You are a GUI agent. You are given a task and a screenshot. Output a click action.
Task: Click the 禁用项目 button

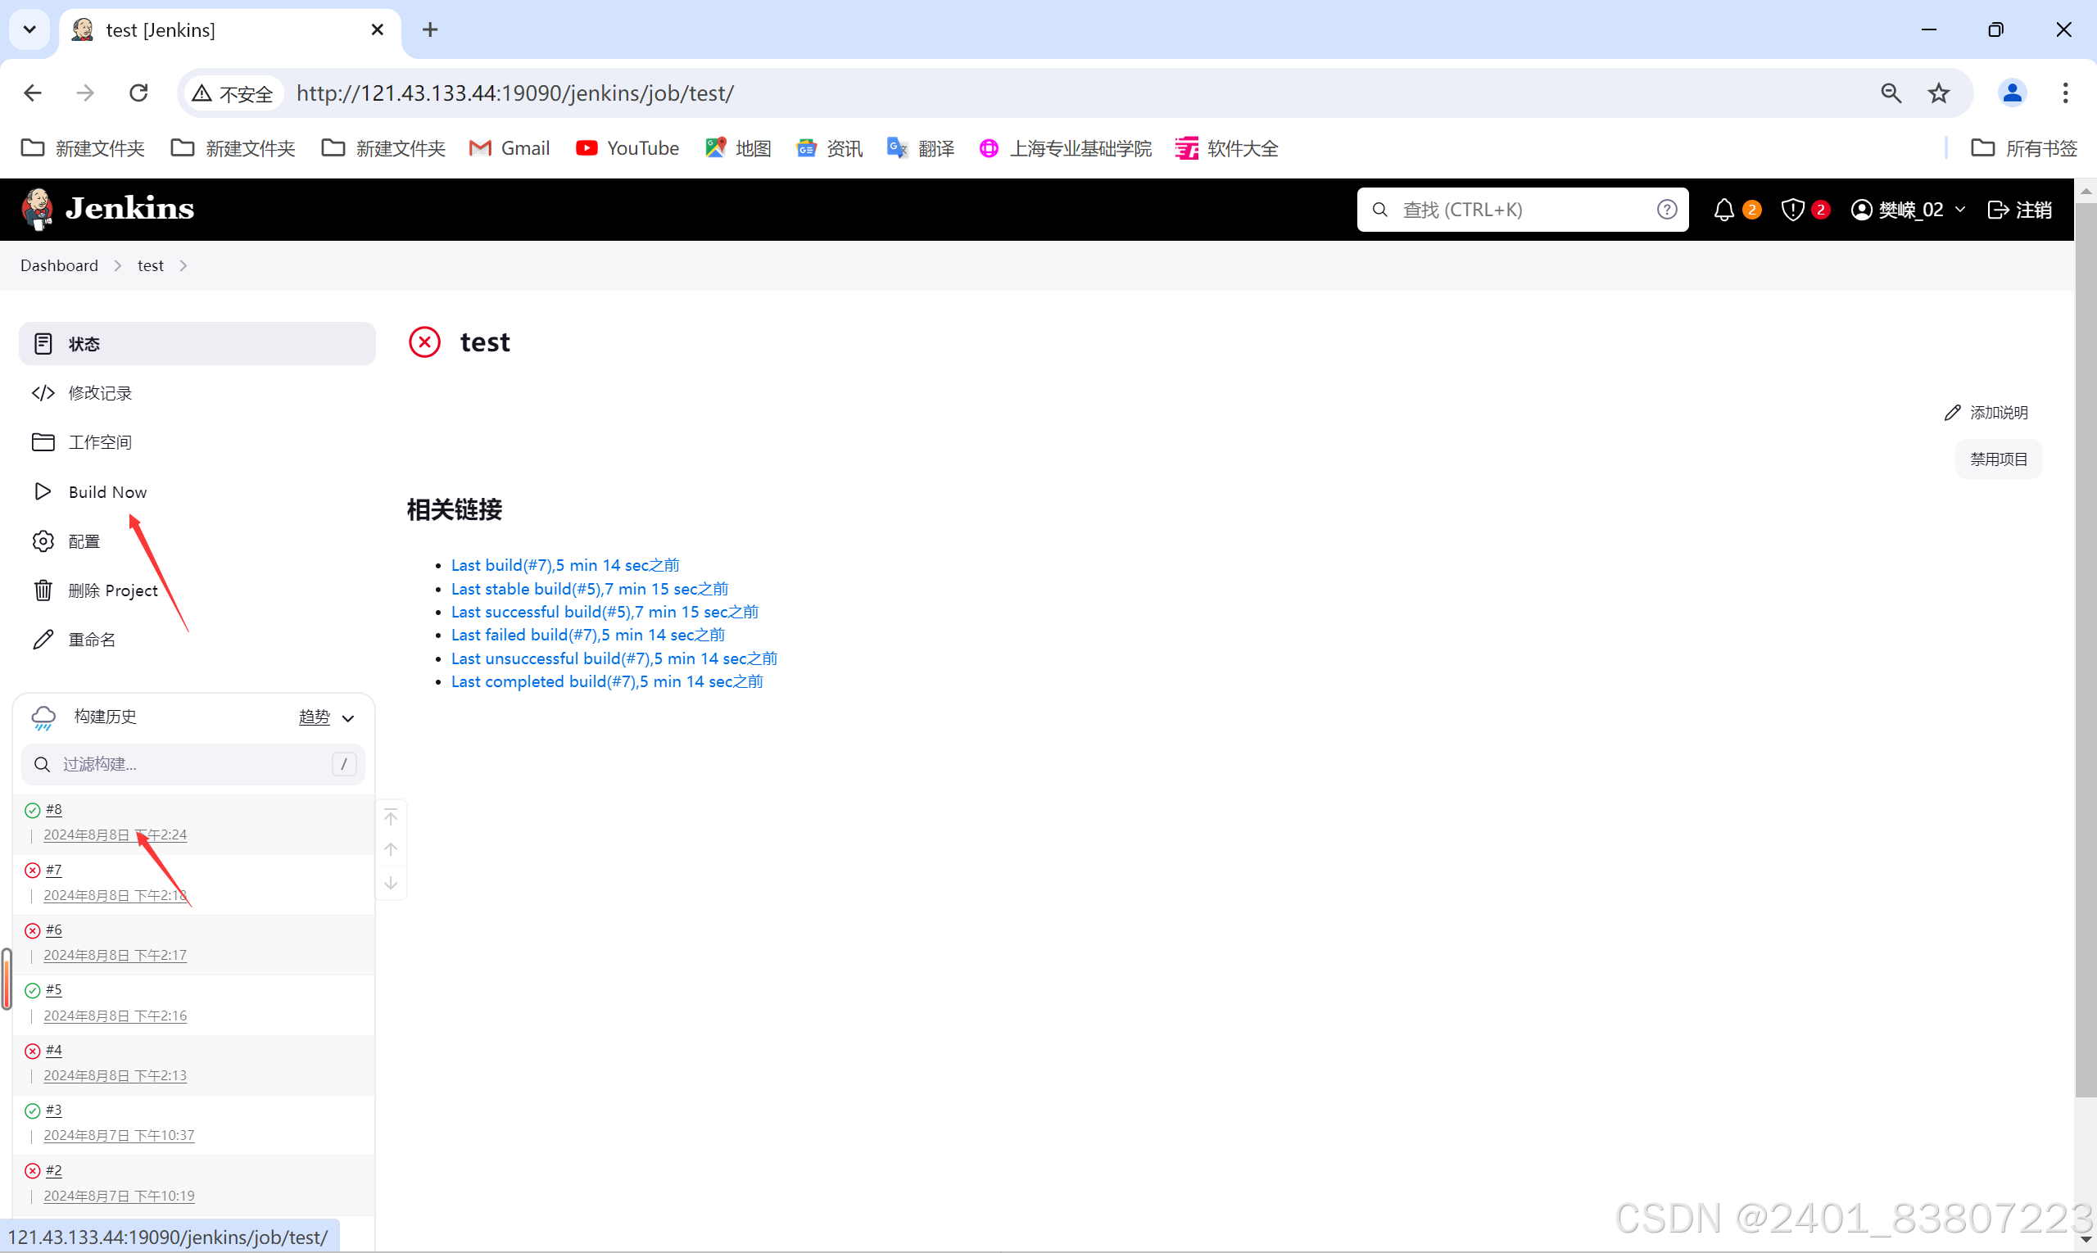click(x=1998, y=459)
